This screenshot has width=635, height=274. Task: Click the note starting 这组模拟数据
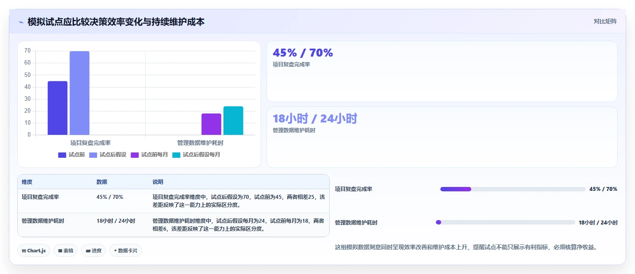[467, 247]
